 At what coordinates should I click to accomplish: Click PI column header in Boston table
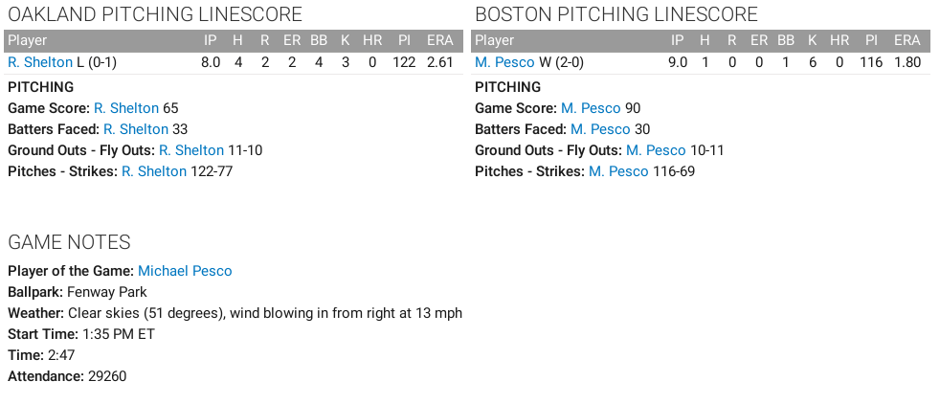[871, 40]
